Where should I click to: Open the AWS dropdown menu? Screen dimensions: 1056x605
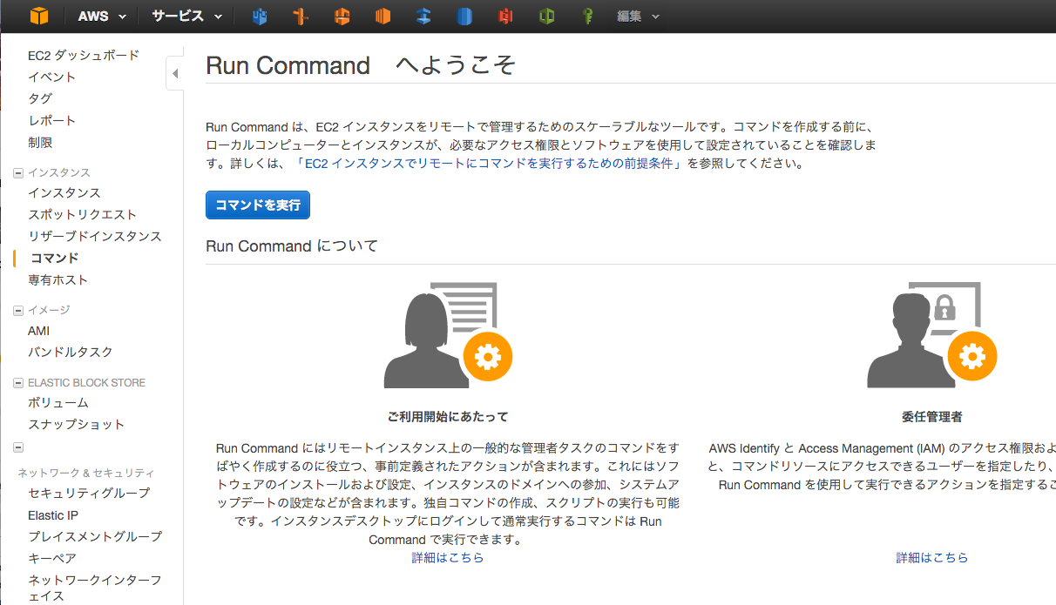coord(101,16)
